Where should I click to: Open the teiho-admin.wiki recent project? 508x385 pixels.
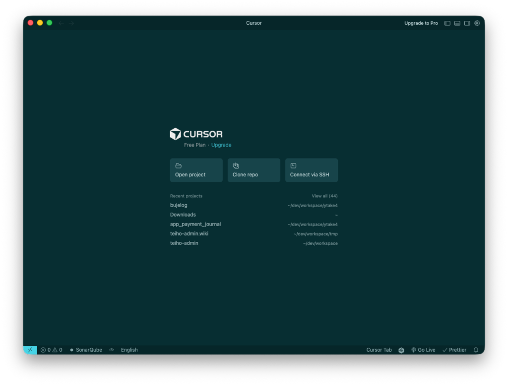tap(189, 233)
